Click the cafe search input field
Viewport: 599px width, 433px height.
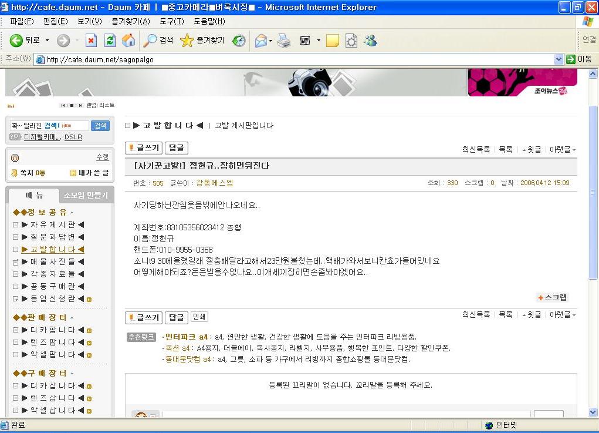(49, 126)
